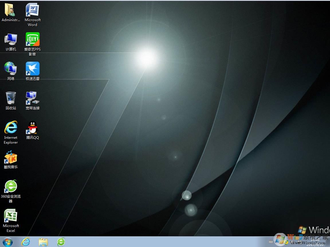Select the 爱奇艺PPS影音 desktop shortcut
330x247 pixels.
pos(32,44)
